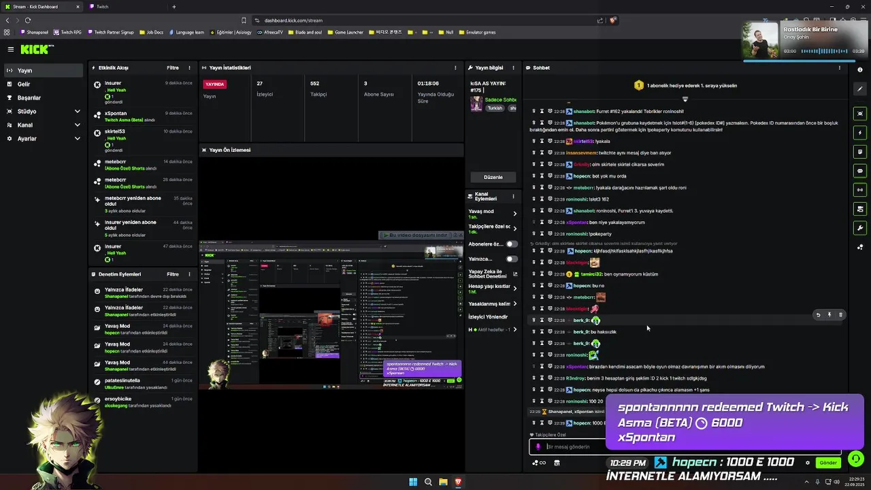Toggle the Yalnızca... switch

point(512,259)
